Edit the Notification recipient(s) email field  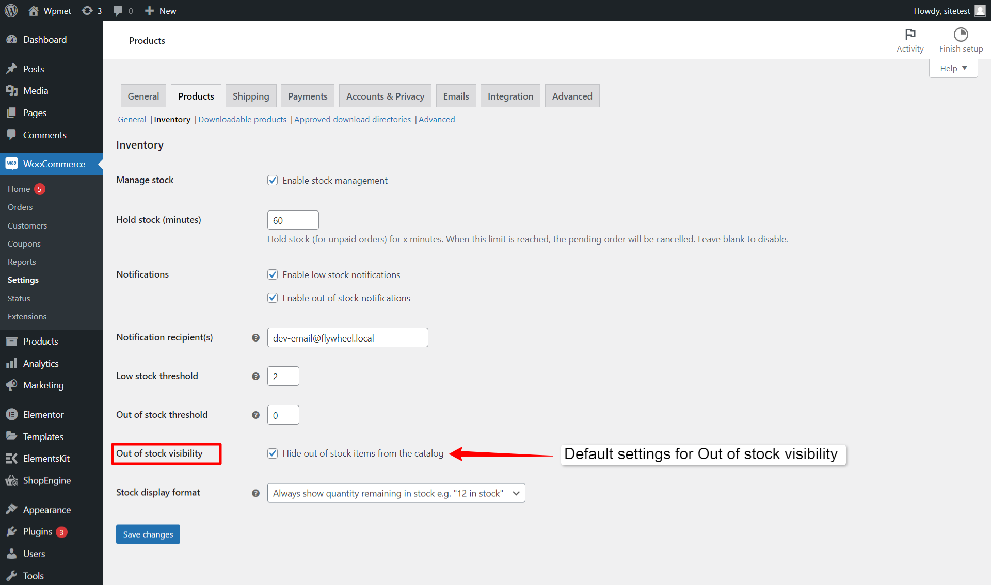click(347, 337)
